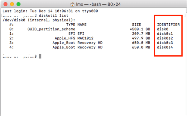This screenshot has height=116, width=187.
Task: Click the 'disk0s4' identifier
Action: point(165,47)
